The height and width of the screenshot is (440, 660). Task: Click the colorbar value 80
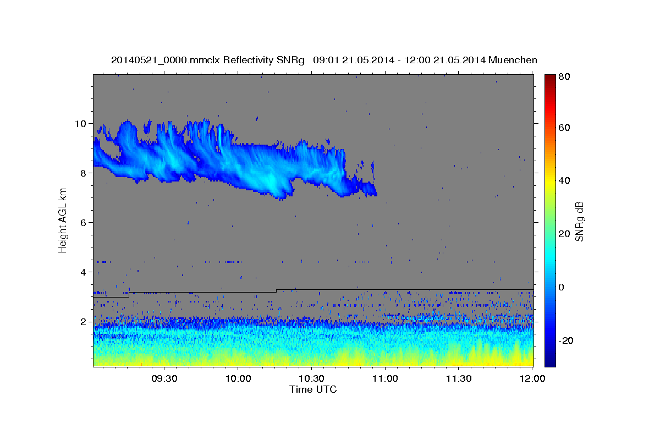[565, 77]
